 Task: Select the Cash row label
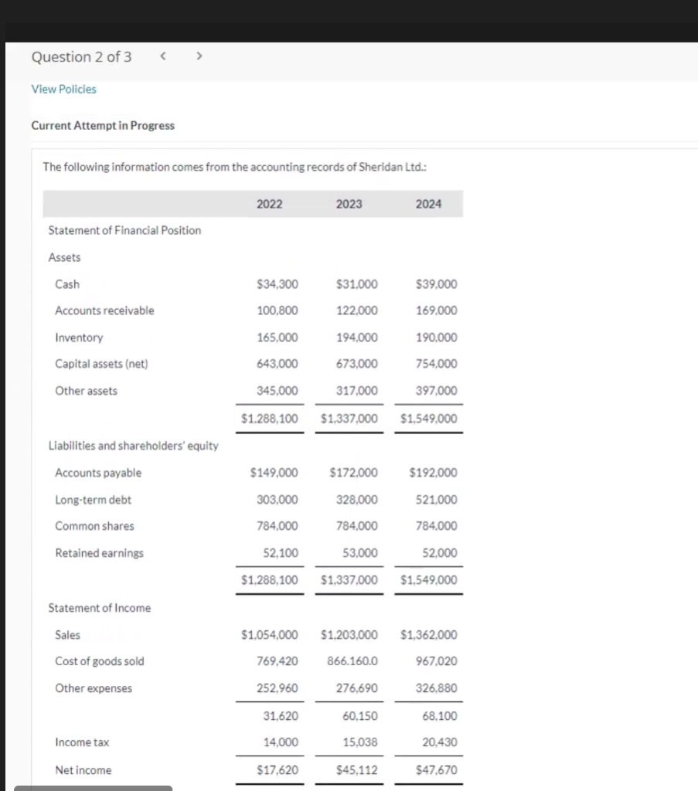click(x=66, y=283)
